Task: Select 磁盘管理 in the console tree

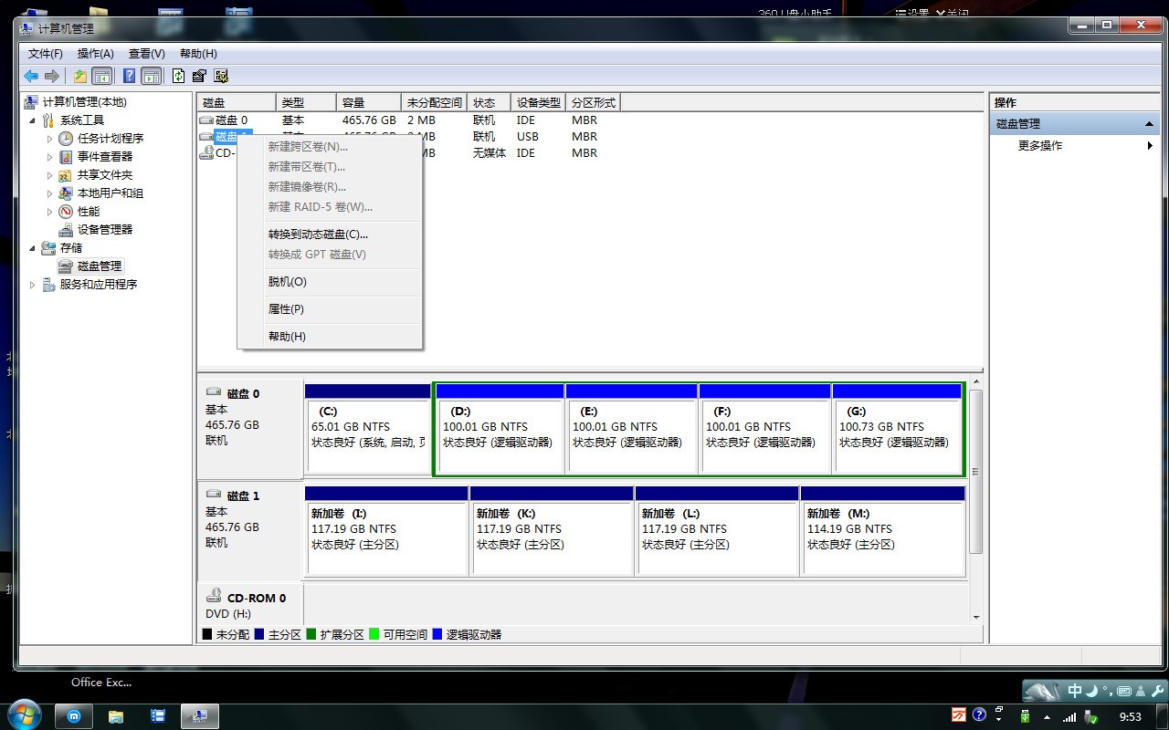Action: pyautogui.click(x=100, y=266)
